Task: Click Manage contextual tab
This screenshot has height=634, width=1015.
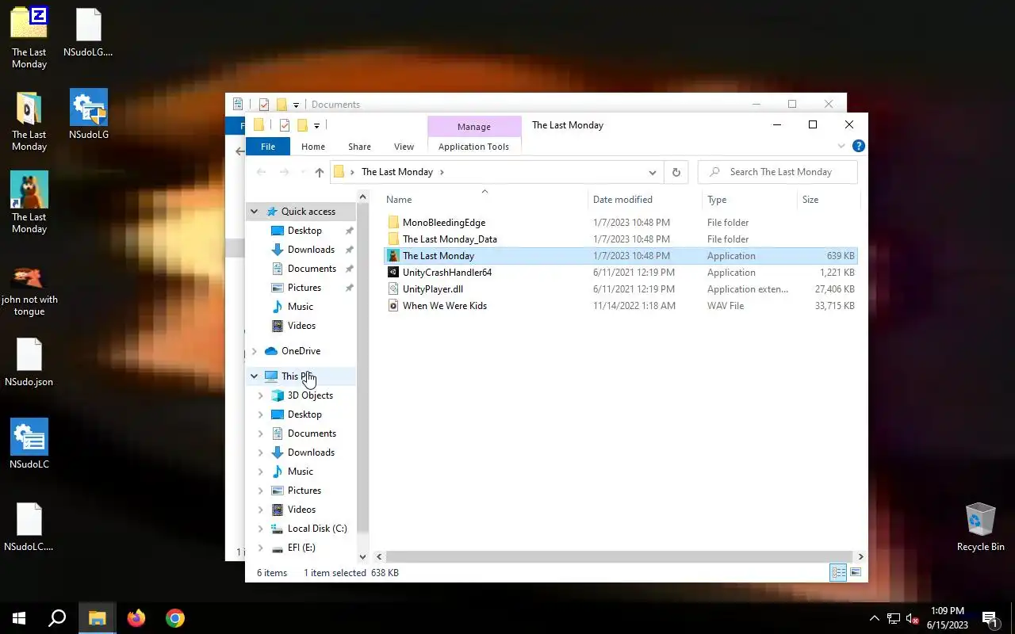Action: (474, 127)
